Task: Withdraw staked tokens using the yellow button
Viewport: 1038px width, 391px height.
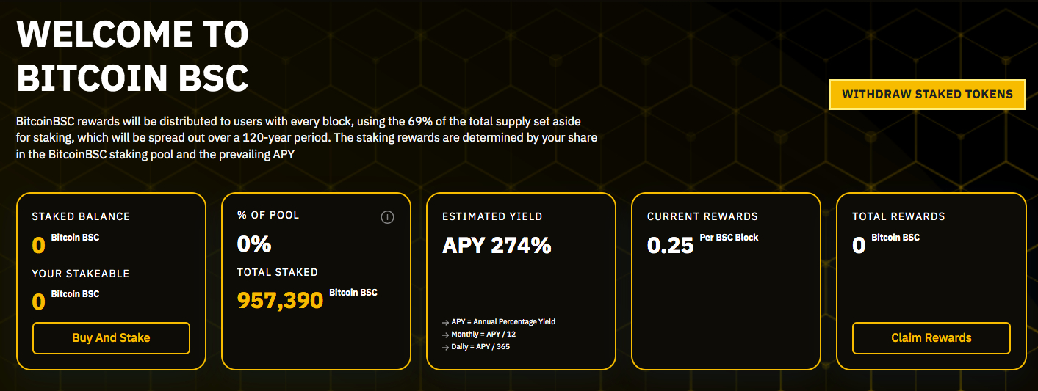Action: (927, 95)
